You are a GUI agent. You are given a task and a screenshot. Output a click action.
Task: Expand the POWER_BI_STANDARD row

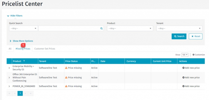tap(9, 86)
